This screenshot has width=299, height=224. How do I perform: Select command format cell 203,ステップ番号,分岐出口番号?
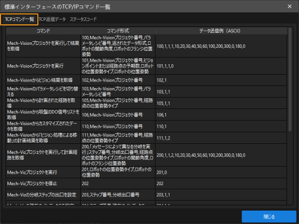click(x=118, y=194)
